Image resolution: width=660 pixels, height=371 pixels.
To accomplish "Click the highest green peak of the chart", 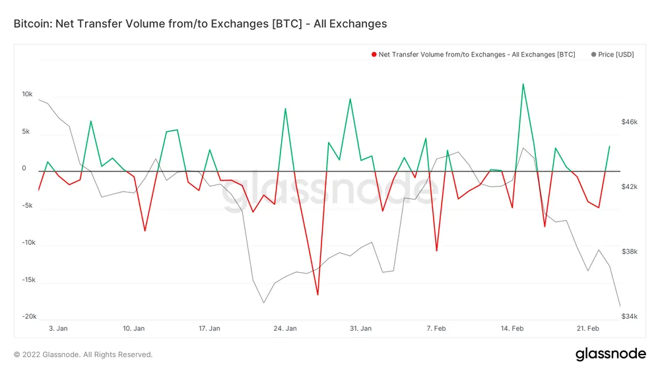I will pos(523,84).
